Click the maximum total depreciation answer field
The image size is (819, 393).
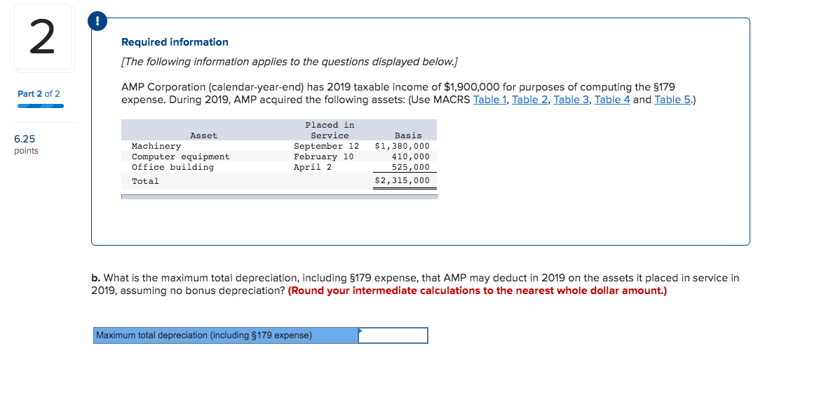tap(393, 335)
